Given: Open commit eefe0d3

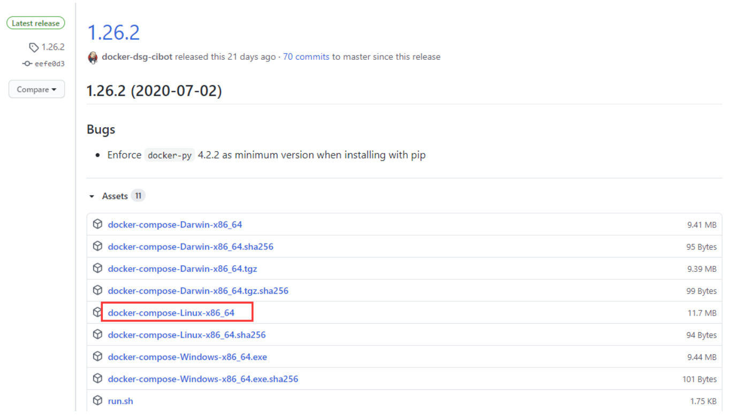Looking at the screenshot, I should pos(50,64).
